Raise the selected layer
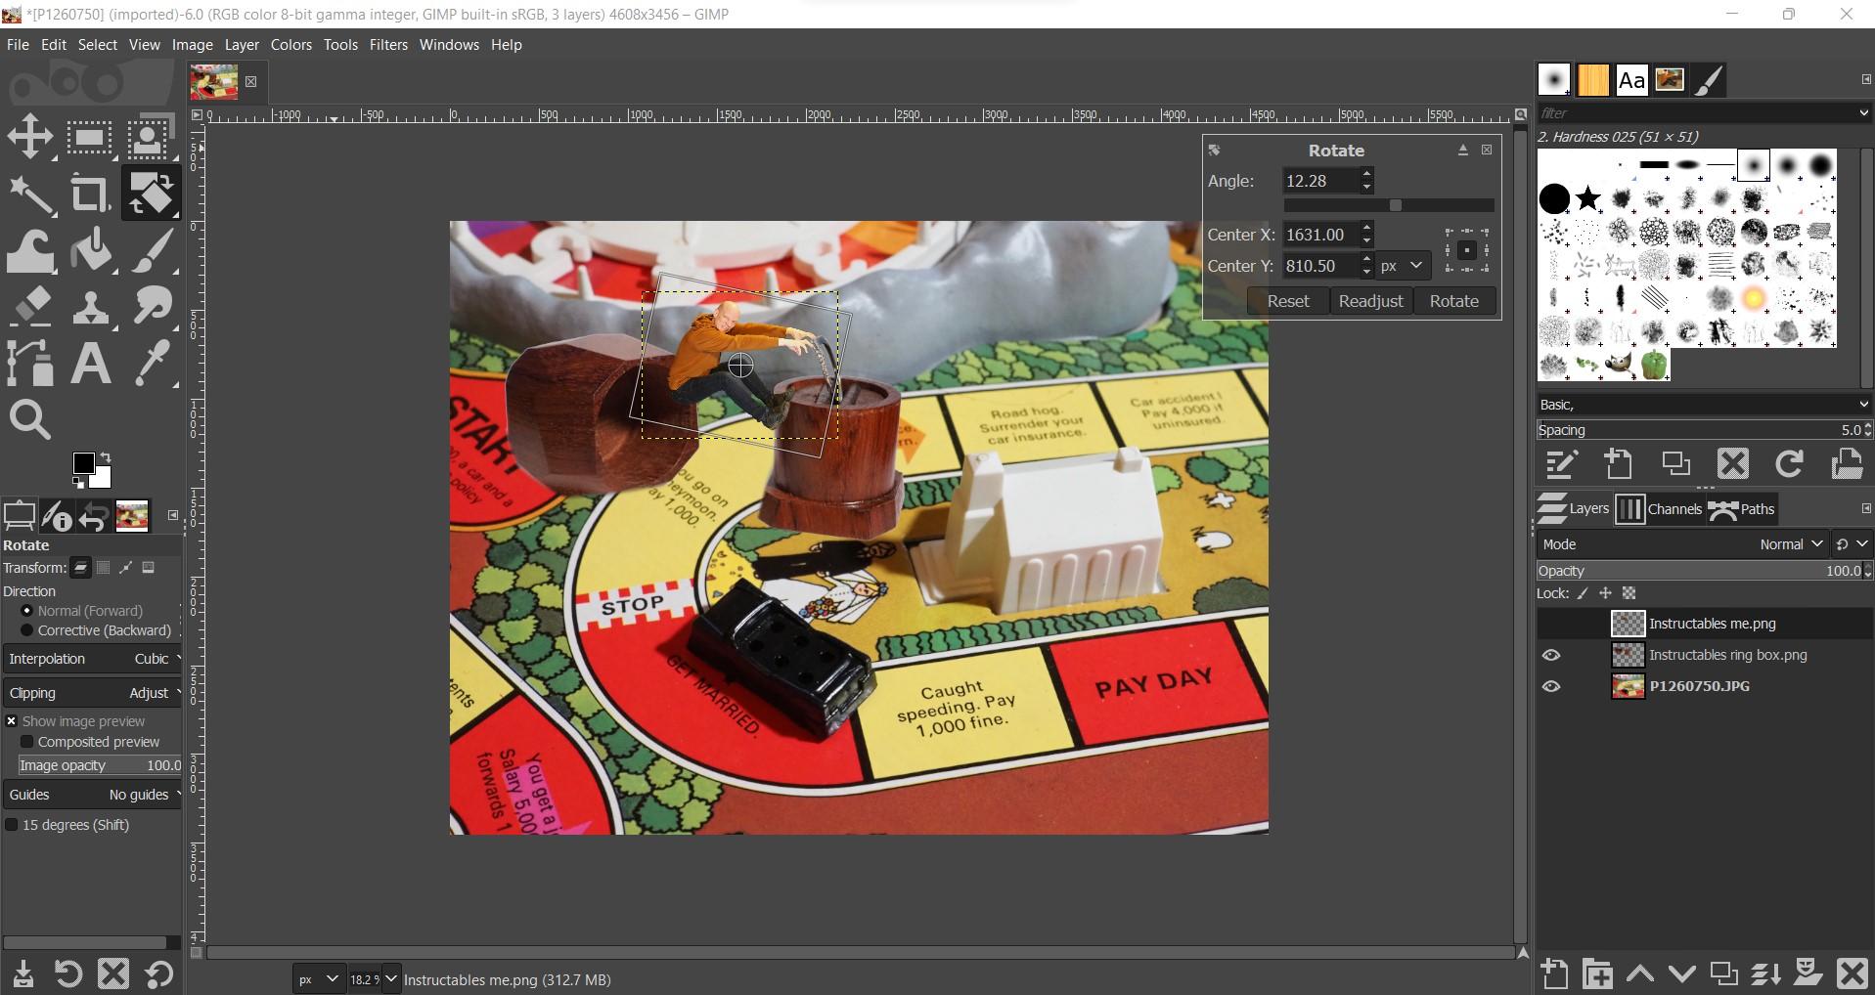 [1640, 973]
